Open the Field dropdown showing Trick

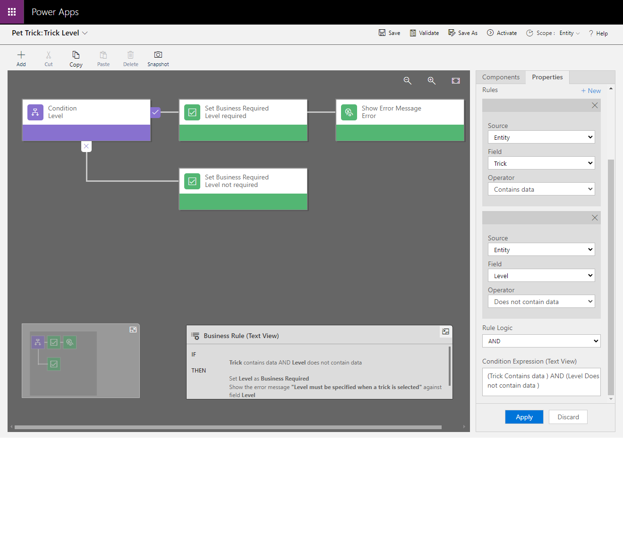pos(541,163)
